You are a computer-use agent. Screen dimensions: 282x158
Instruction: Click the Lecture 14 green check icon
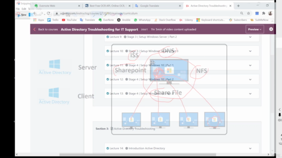[x=108, y=148]
